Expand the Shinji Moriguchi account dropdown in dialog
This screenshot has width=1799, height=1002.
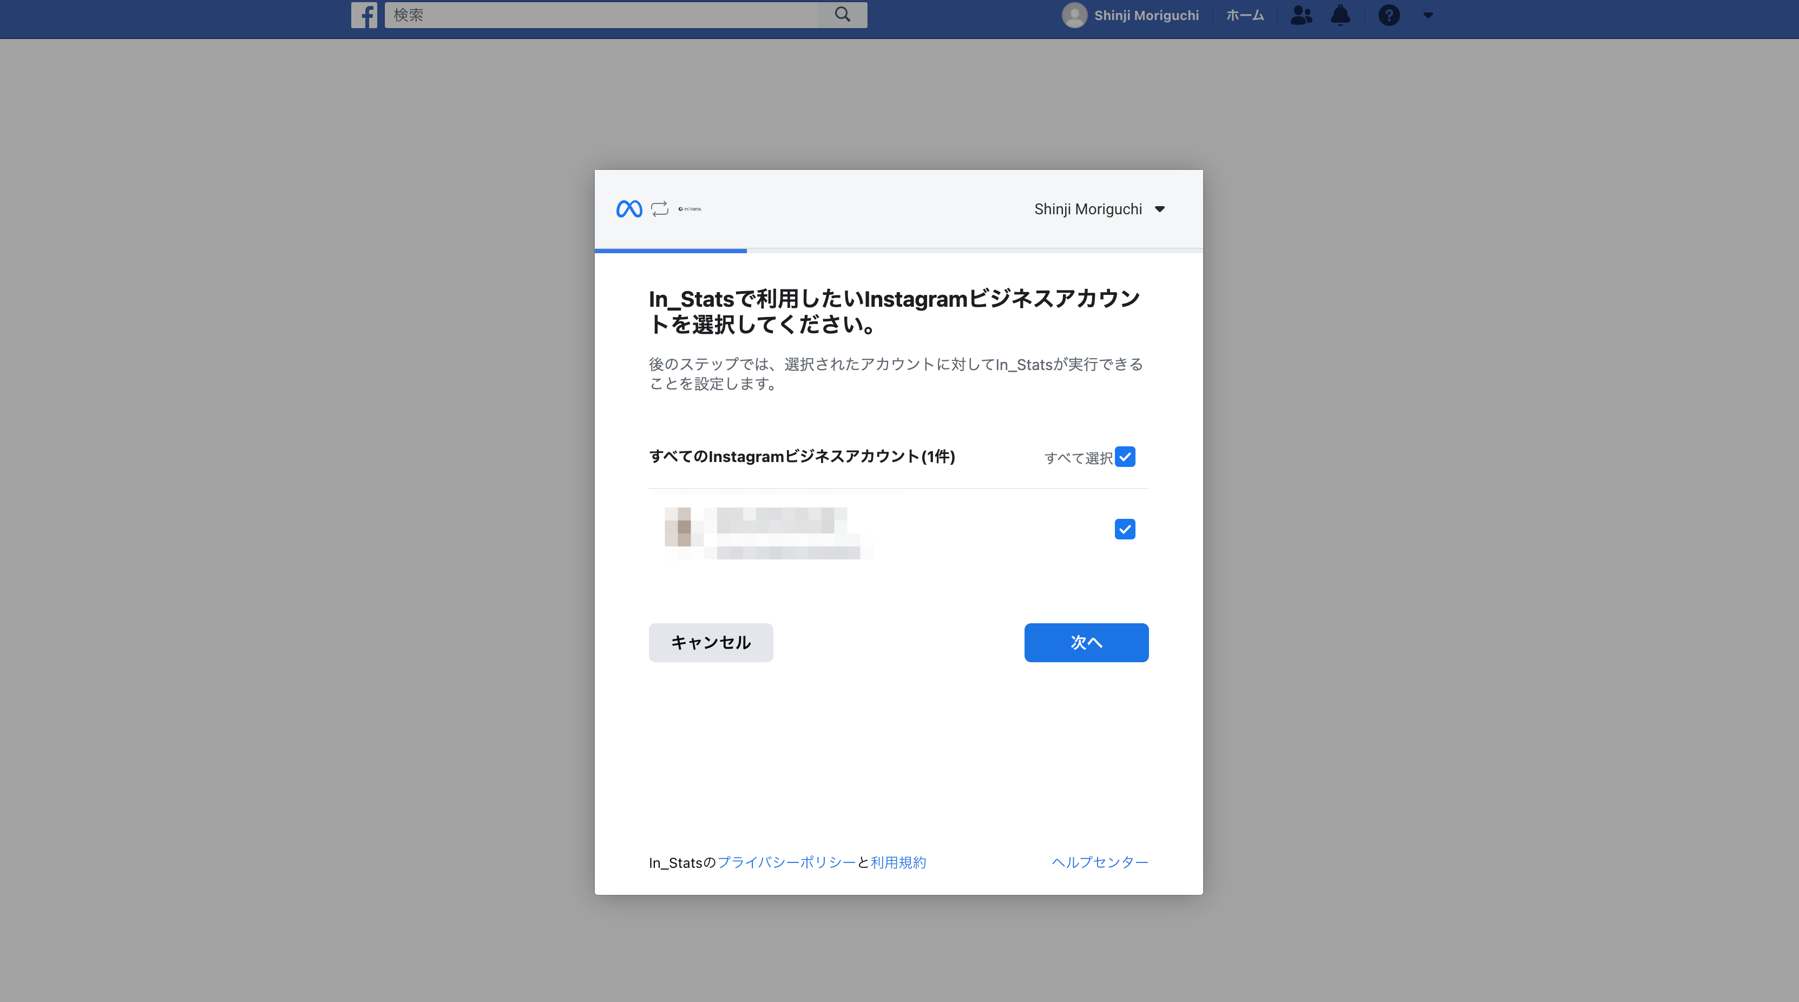pyautogui.click(x=1160, y=209)
